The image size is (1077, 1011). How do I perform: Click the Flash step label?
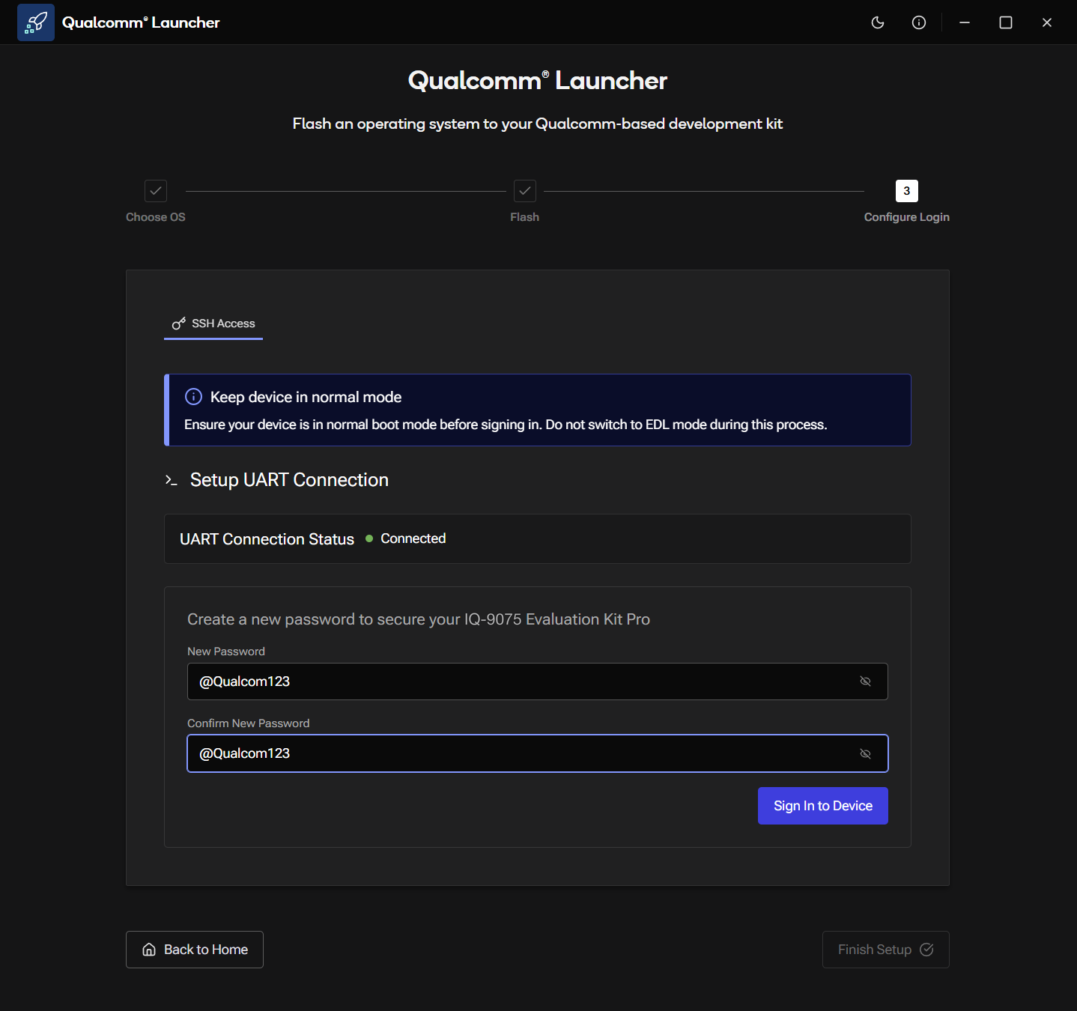pos(525,217)
